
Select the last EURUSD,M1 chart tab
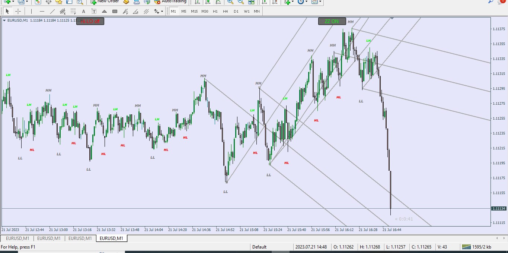click(x=112, y=238)
